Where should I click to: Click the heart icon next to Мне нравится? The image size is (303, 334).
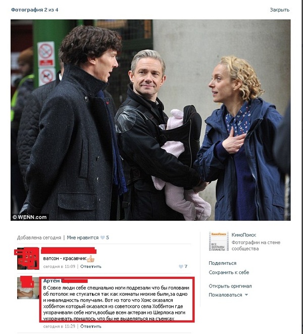(103, 237)
